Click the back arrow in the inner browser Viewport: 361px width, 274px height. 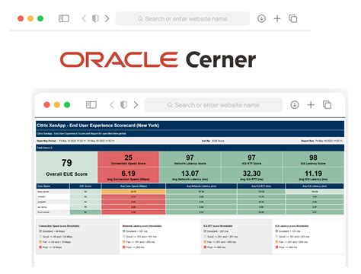pos(112,105)
